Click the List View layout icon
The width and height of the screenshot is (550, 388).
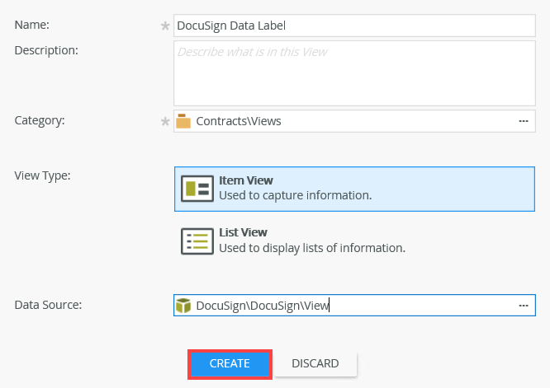coord(197,240)
